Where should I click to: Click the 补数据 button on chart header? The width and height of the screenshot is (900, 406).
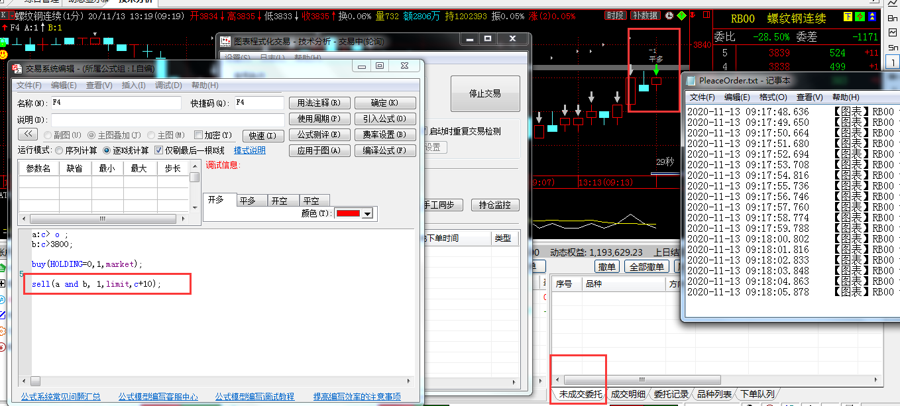(x=645, y=15)
